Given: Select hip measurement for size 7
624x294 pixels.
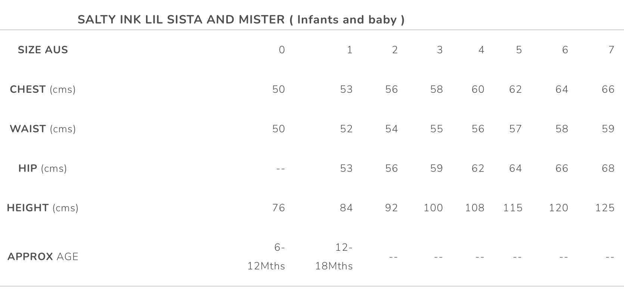Looking at the screenshot, I should click(608, 168).
